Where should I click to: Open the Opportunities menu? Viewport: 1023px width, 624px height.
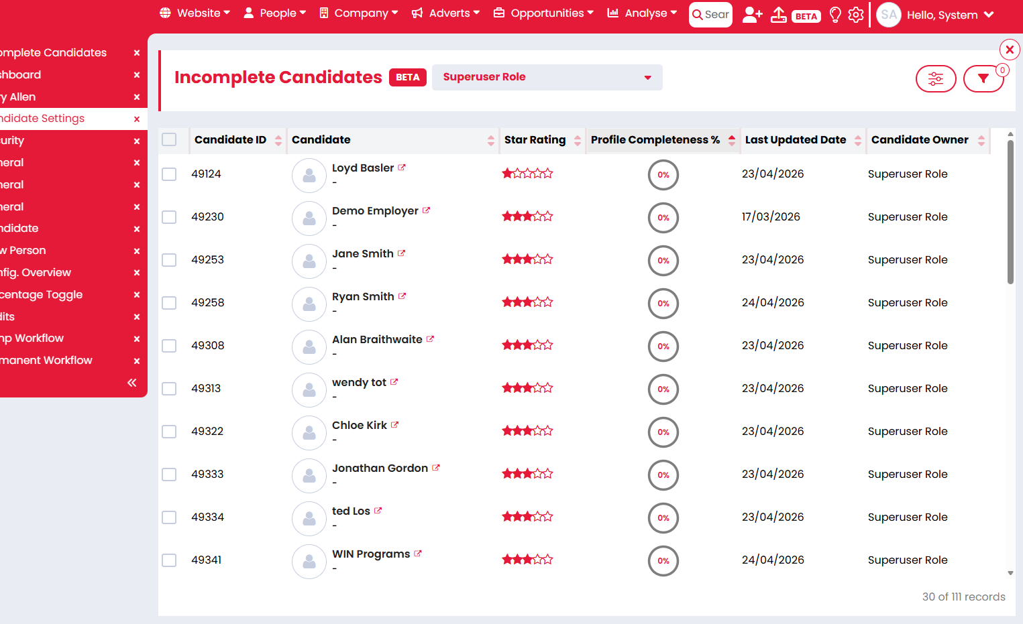click(x=543, y=13)
